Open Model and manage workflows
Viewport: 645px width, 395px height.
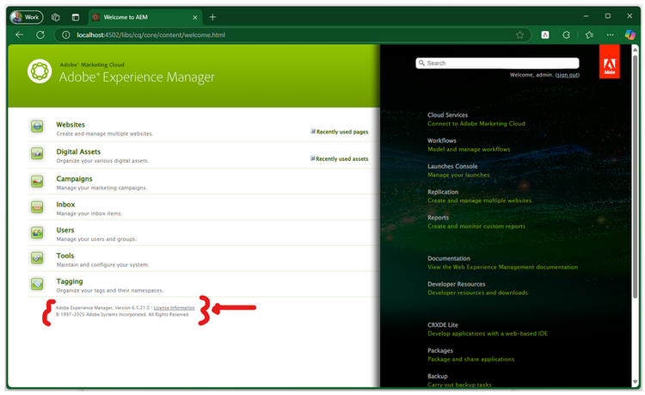469,150
